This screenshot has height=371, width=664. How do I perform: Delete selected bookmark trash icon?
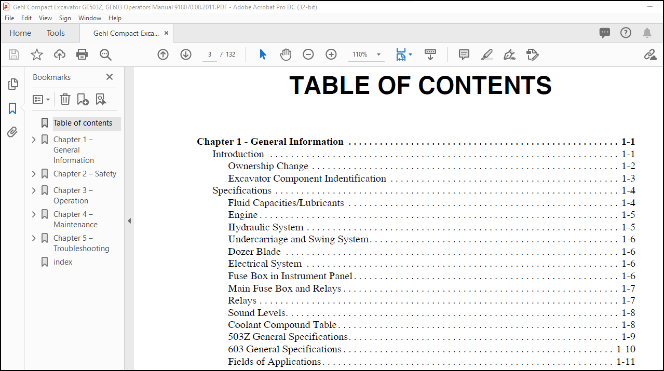(x=65, y=99)
